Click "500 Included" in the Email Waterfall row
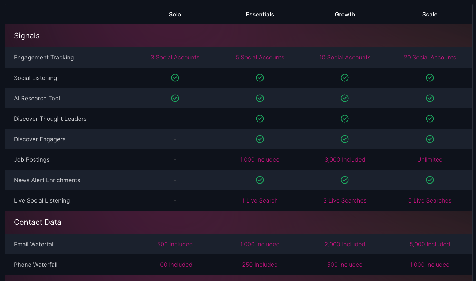The width and height of the screenshot is (476, 281). [175, 244]
